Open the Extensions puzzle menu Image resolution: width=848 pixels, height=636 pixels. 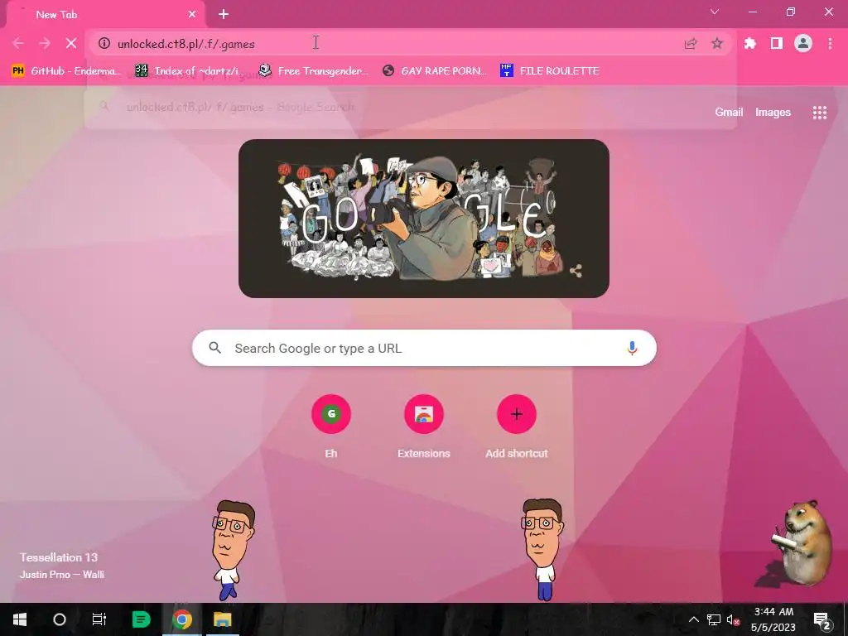(x=750, y=43)
